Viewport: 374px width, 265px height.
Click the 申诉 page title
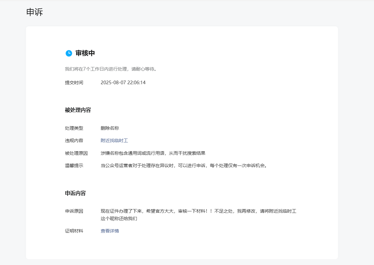coord(34,12)
